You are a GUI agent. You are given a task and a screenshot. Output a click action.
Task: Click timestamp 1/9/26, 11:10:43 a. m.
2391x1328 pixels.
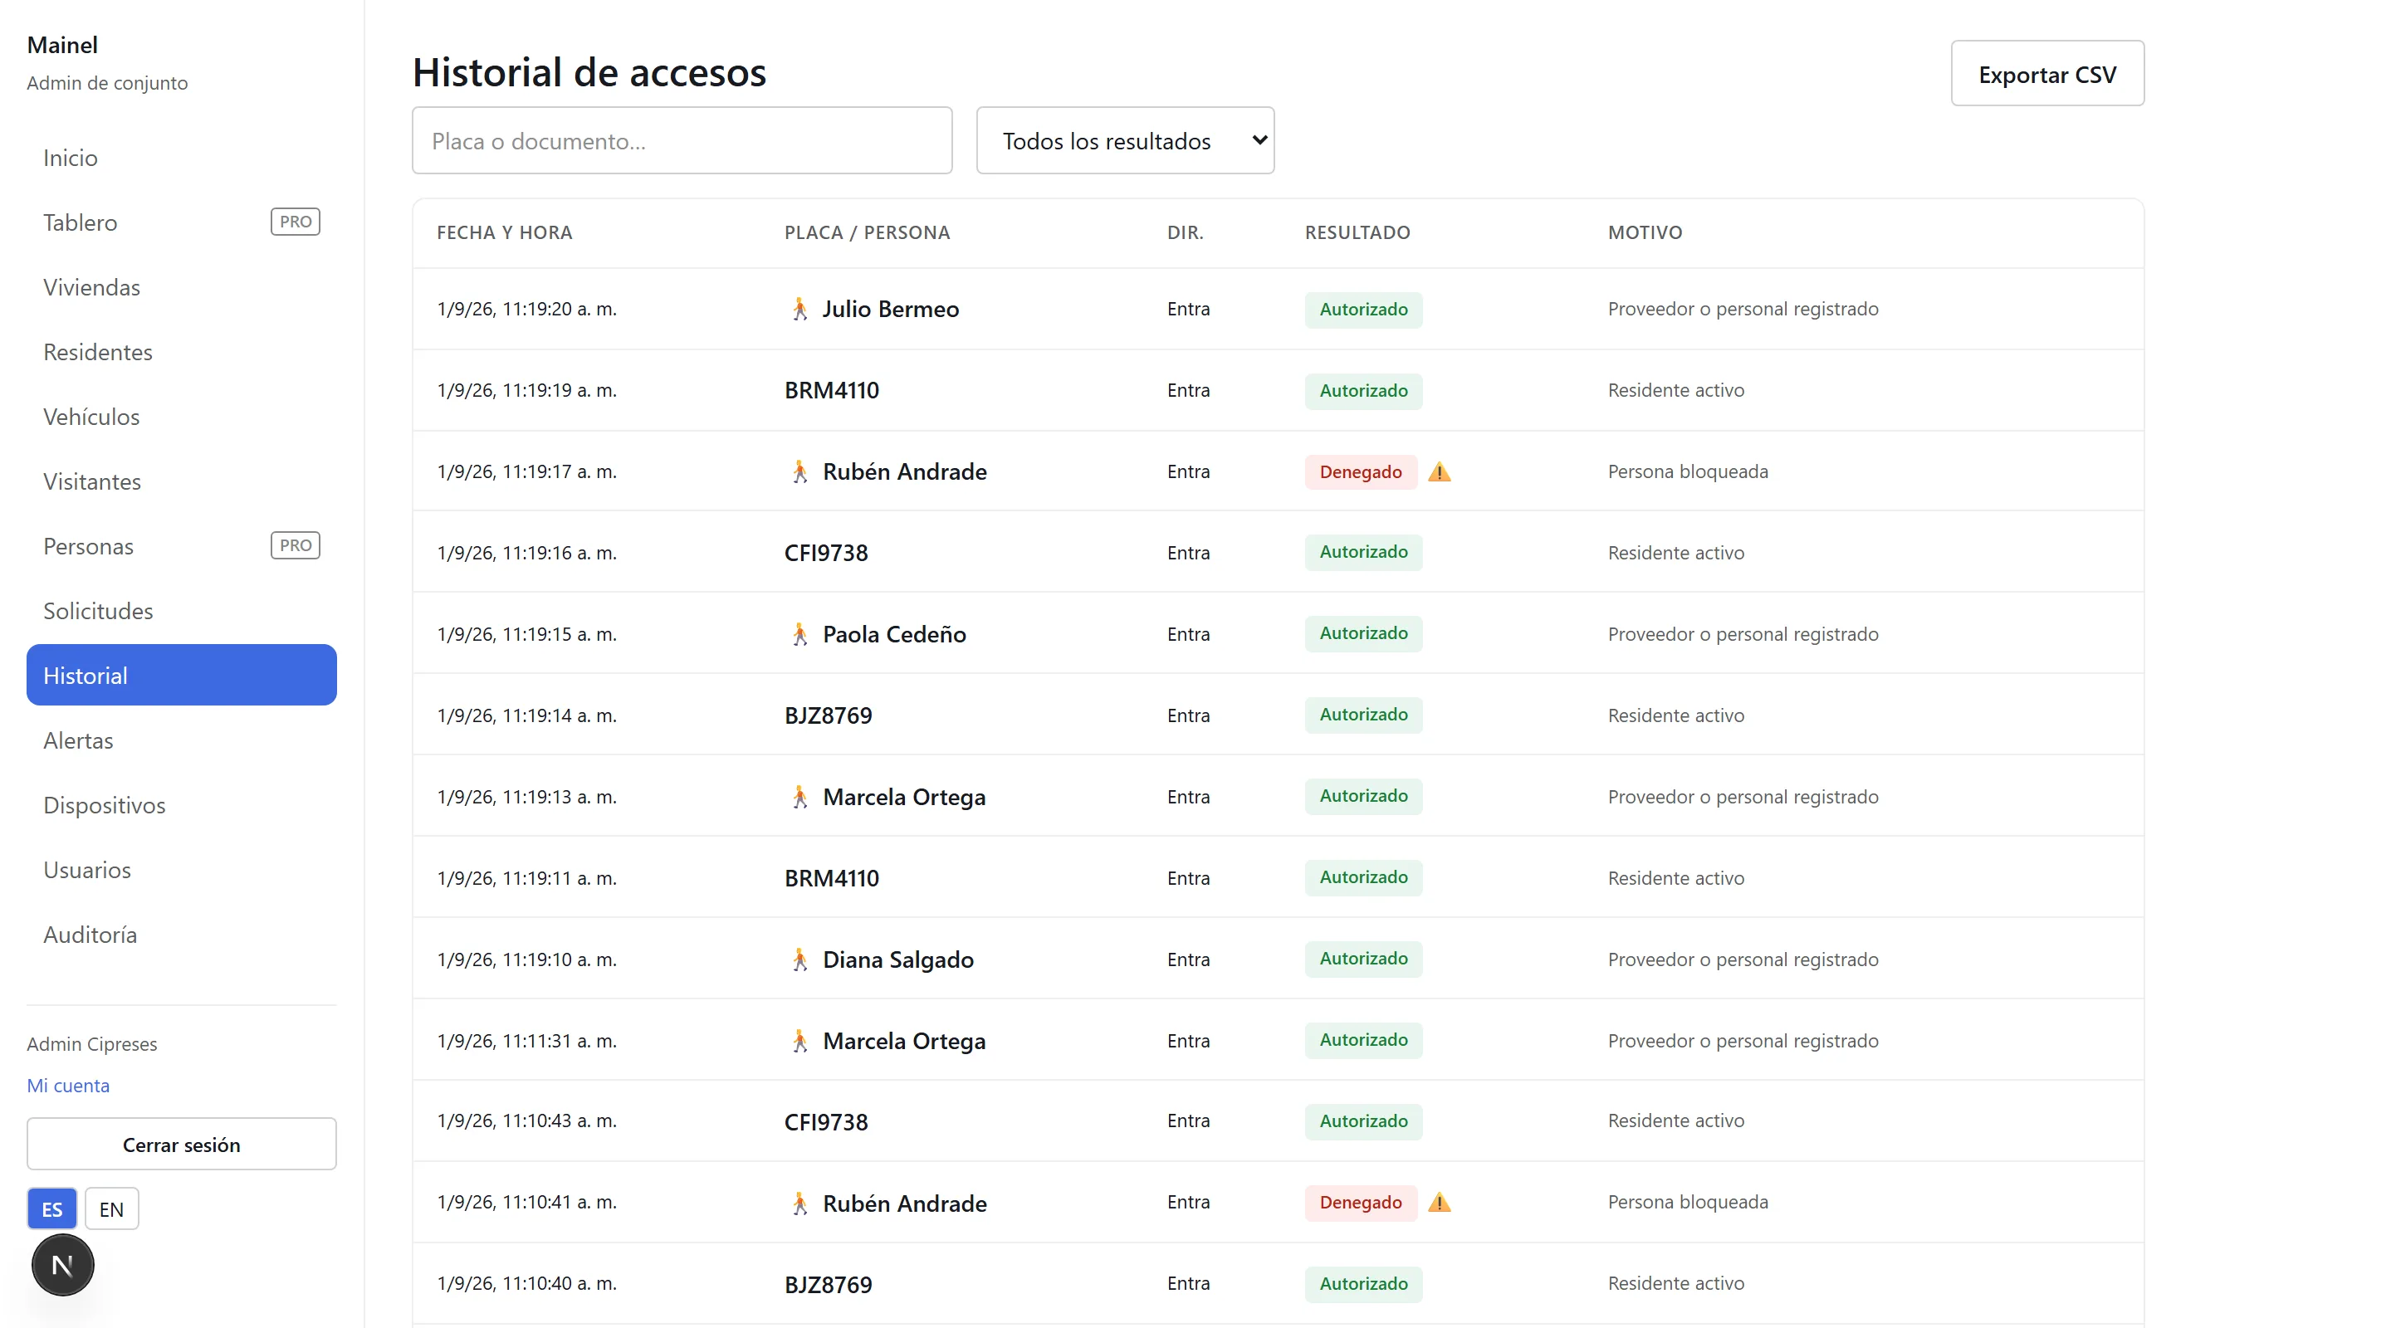coord(527,1121)
